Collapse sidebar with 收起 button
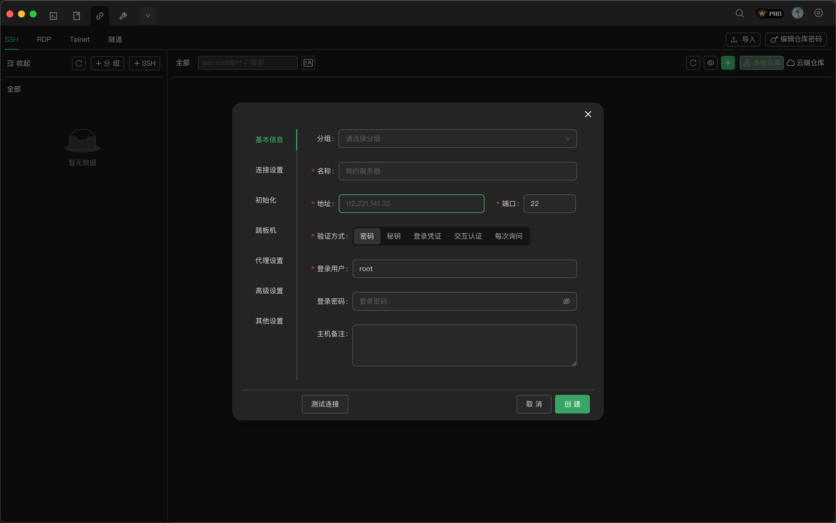This screenshot has height=523, width=836. (19, 63)
